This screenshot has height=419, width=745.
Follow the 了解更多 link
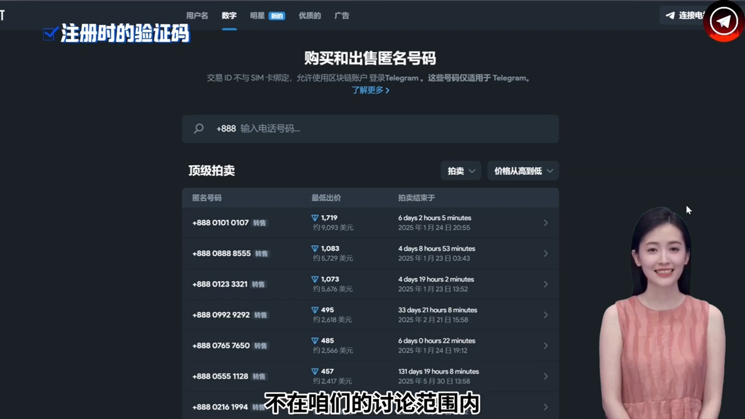[x=371, y=90]
